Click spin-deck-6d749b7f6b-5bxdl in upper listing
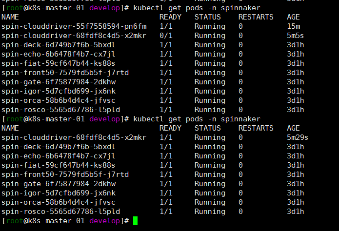Screen dimensions: 339x231 point(59,45)
